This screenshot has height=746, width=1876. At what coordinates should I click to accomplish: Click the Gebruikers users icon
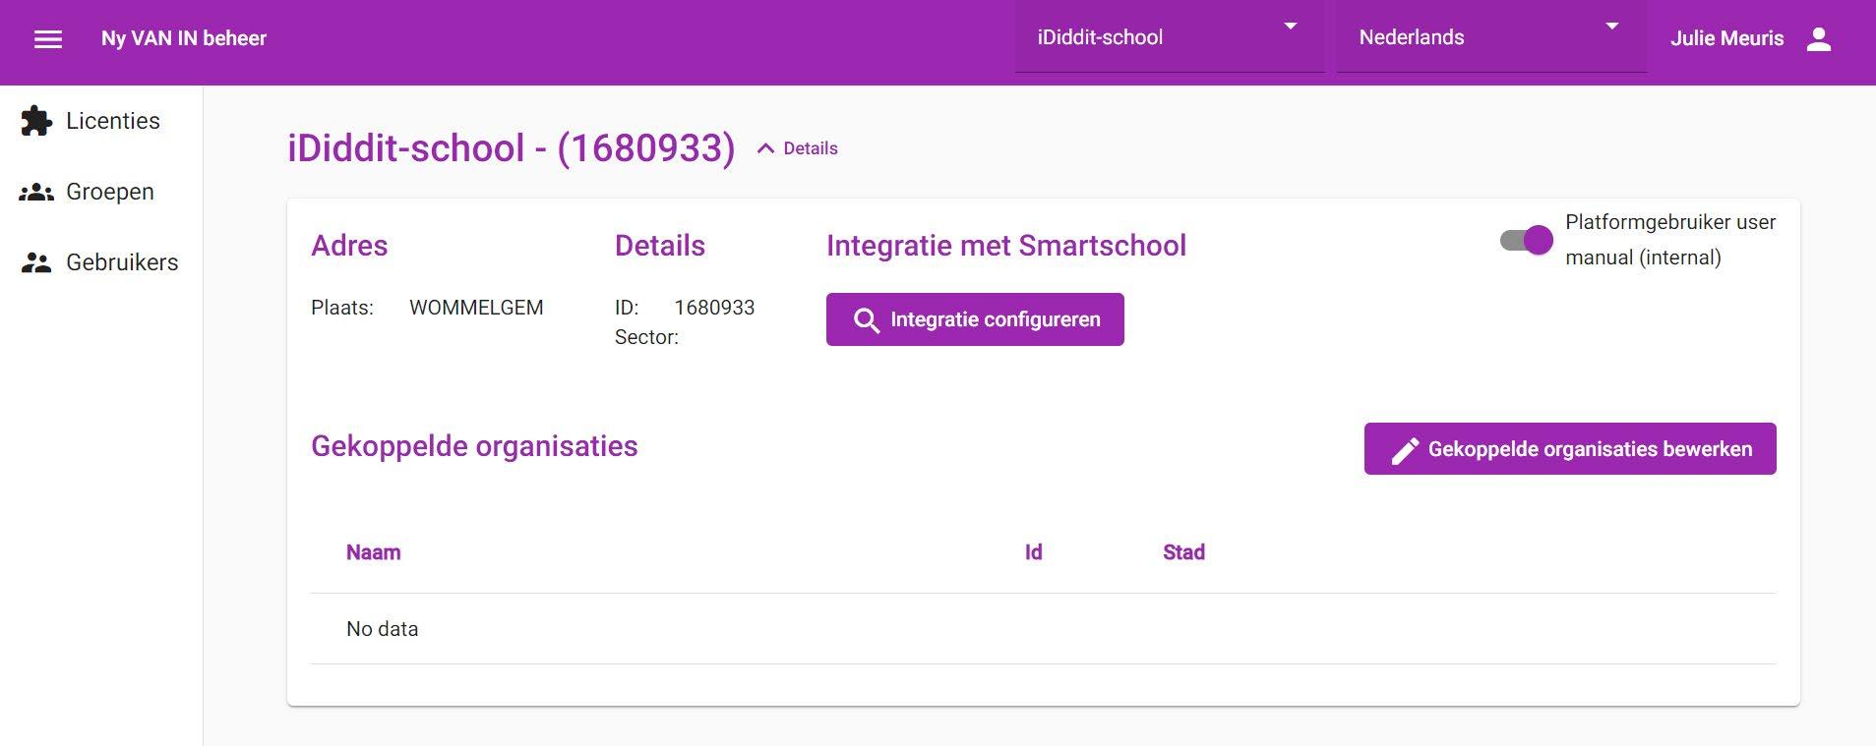36,262
